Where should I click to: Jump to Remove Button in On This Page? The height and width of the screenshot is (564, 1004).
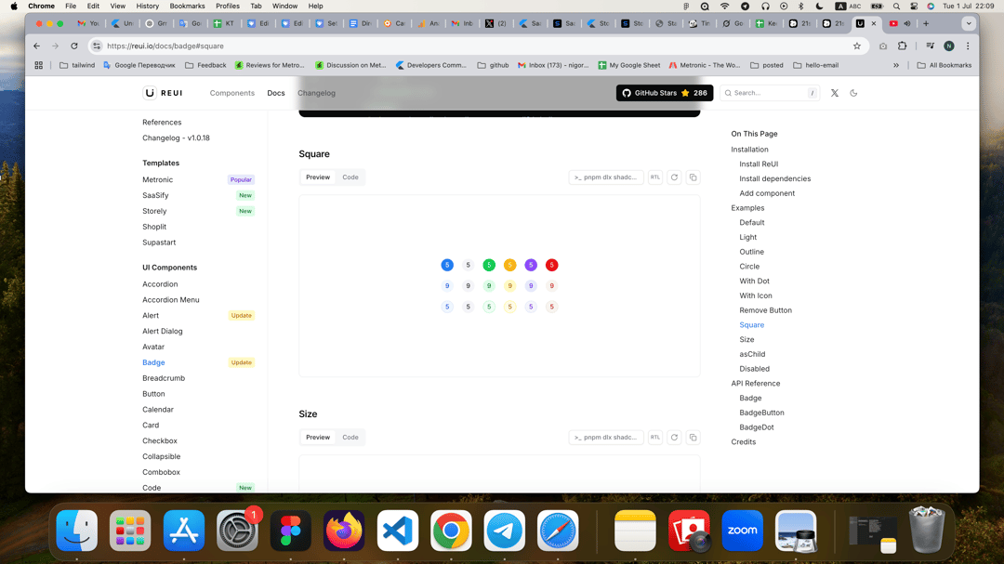[x=765, y=310]
